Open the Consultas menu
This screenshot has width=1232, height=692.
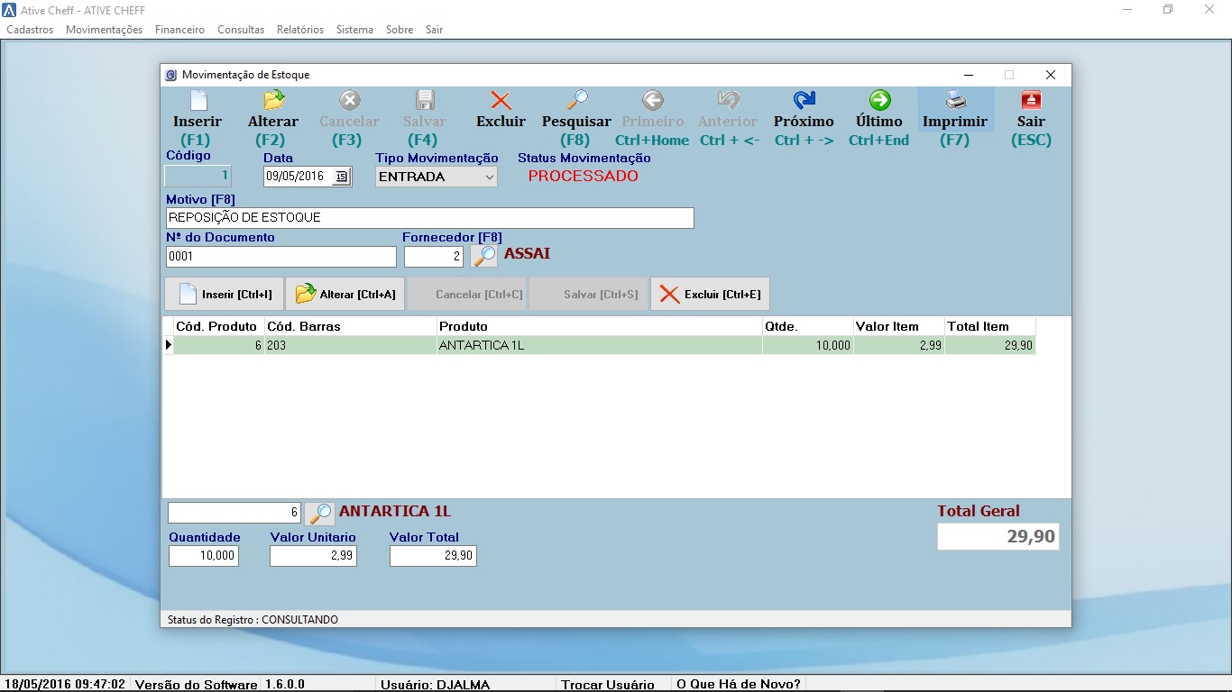241,30
